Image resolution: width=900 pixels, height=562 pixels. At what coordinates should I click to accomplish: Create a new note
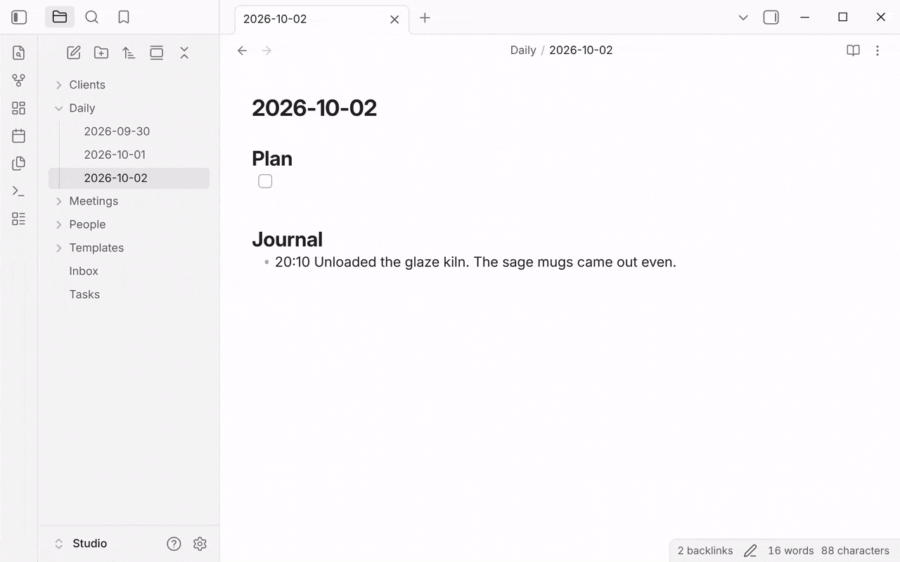tap(74, 53)
